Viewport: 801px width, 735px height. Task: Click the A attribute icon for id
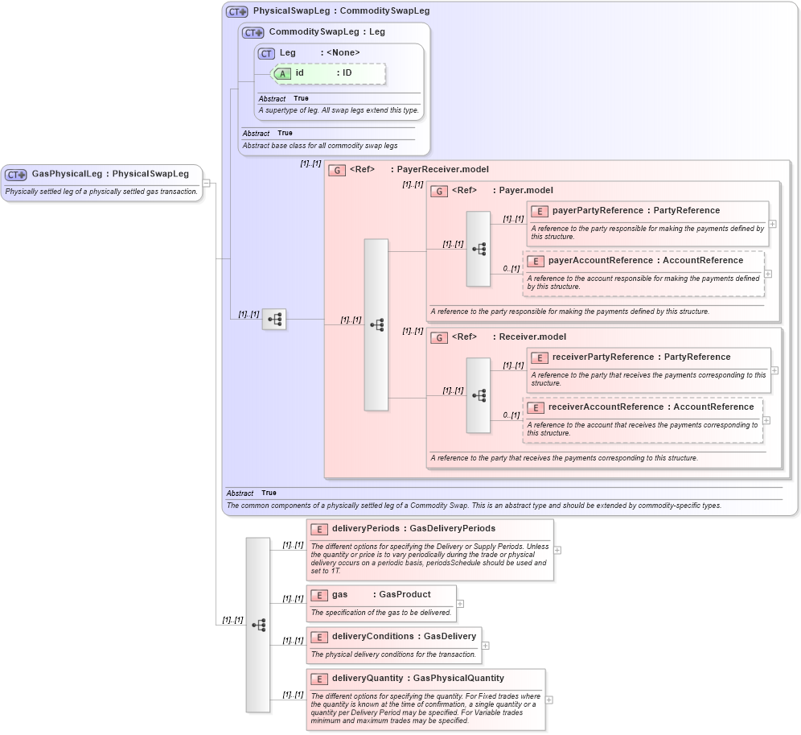tap(282, 72)
